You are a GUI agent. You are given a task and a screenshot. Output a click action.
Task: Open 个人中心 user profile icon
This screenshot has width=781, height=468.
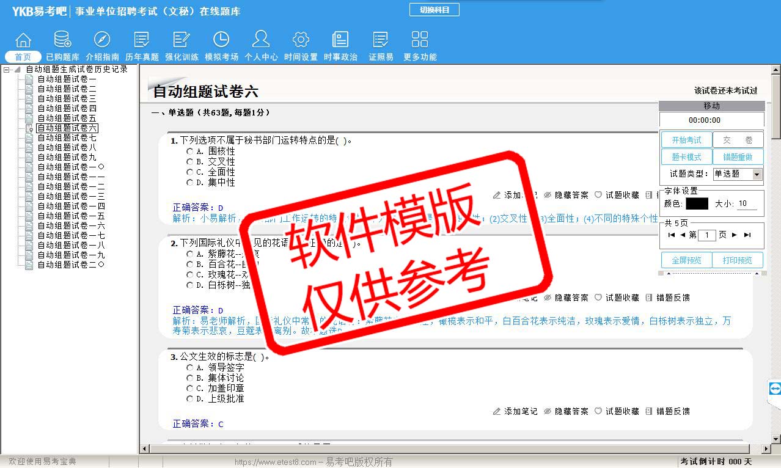(x=261, y=40)
